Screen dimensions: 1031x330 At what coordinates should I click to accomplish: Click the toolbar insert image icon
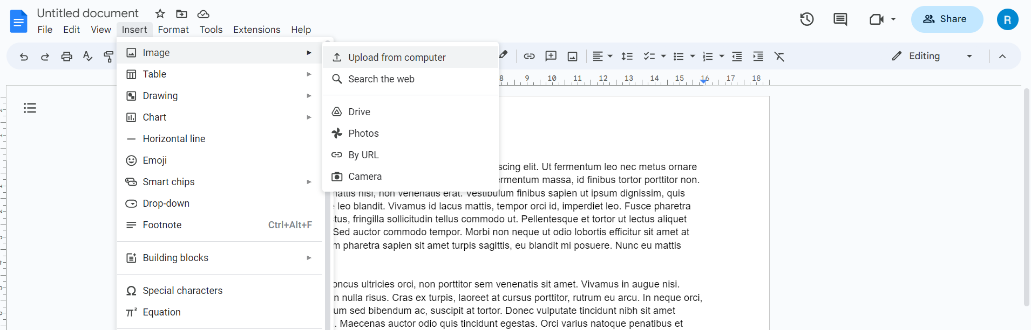tap(573, 57)
